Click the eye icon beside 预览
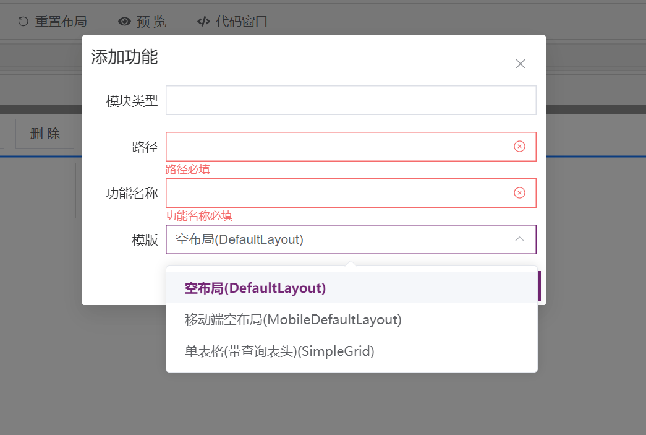 [124, 22]
